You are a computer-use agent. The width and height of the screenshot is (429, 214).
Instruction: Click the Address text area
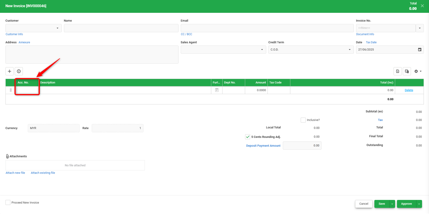[92, 55]
